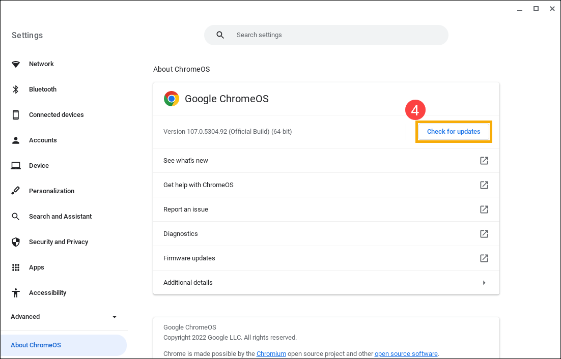Open Network settings

[x=41, y=64]
